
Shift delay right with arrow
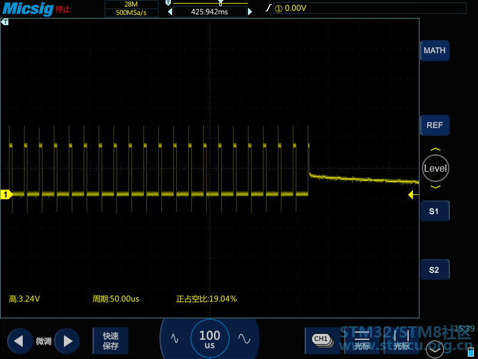pos(250,12)
